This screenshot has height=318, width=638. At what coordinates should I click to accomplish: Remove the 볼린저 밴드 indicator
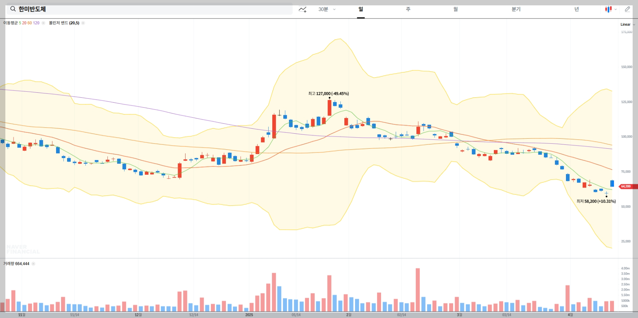[x=83, y=23]
